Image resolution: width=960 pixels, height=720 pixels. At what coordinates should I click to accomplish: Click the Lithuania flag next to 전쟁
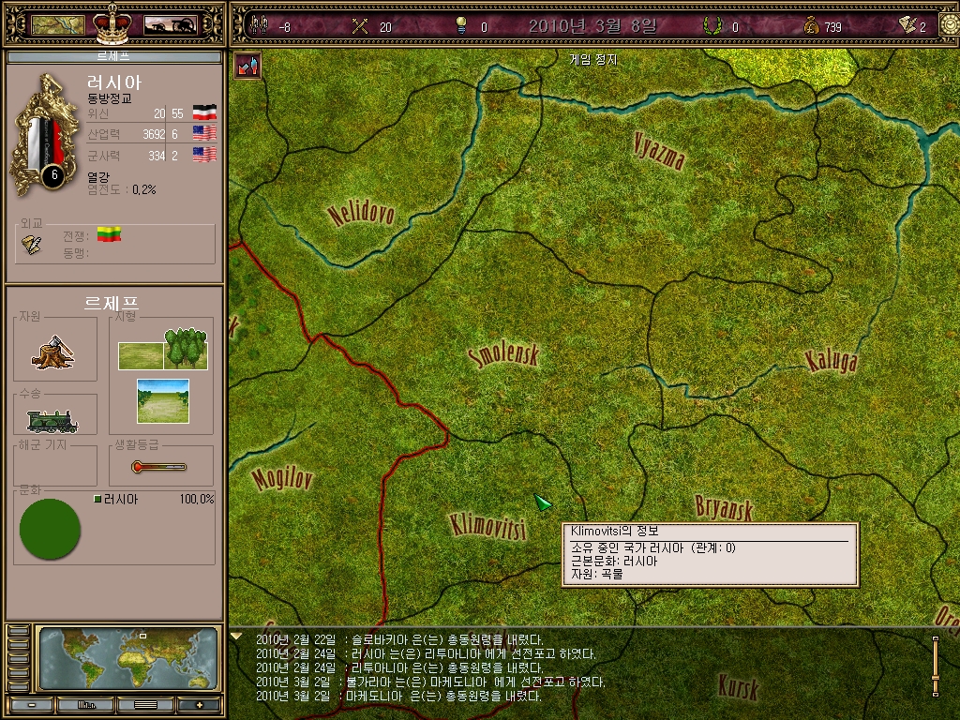(x=109, y=234)
